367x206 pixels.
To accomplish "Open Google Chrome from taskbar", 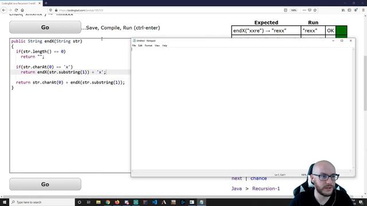I will coord(108,202).
